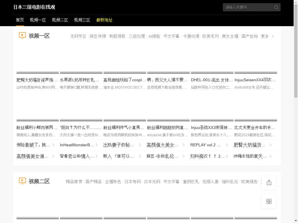This screenshot has width=298, height=223.
Task: Go to the 首页 tab
Action: tap(20, 20)
